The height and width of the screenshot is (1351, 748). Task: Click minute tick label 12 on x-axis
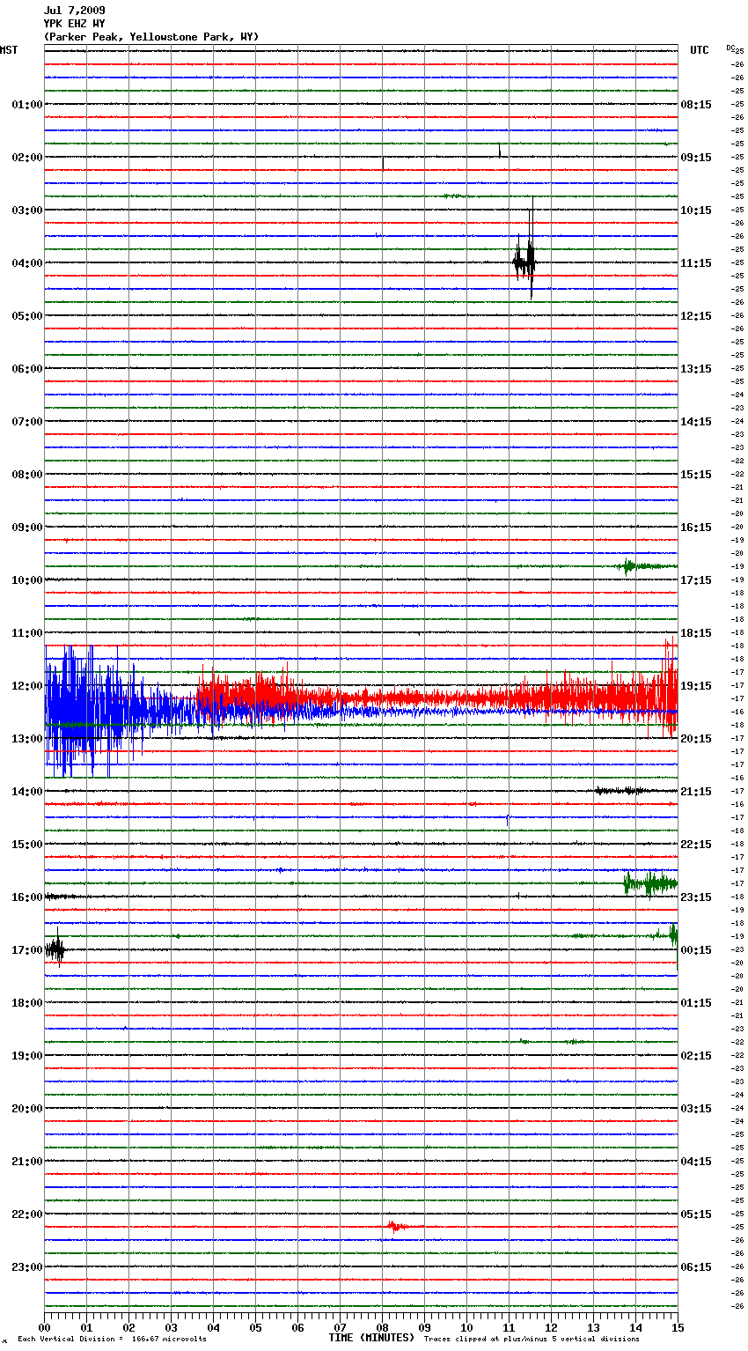tap(551, 1327)
